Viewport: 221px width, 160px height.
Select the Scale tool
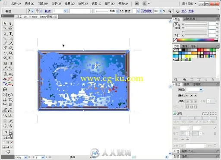[10, 53]
